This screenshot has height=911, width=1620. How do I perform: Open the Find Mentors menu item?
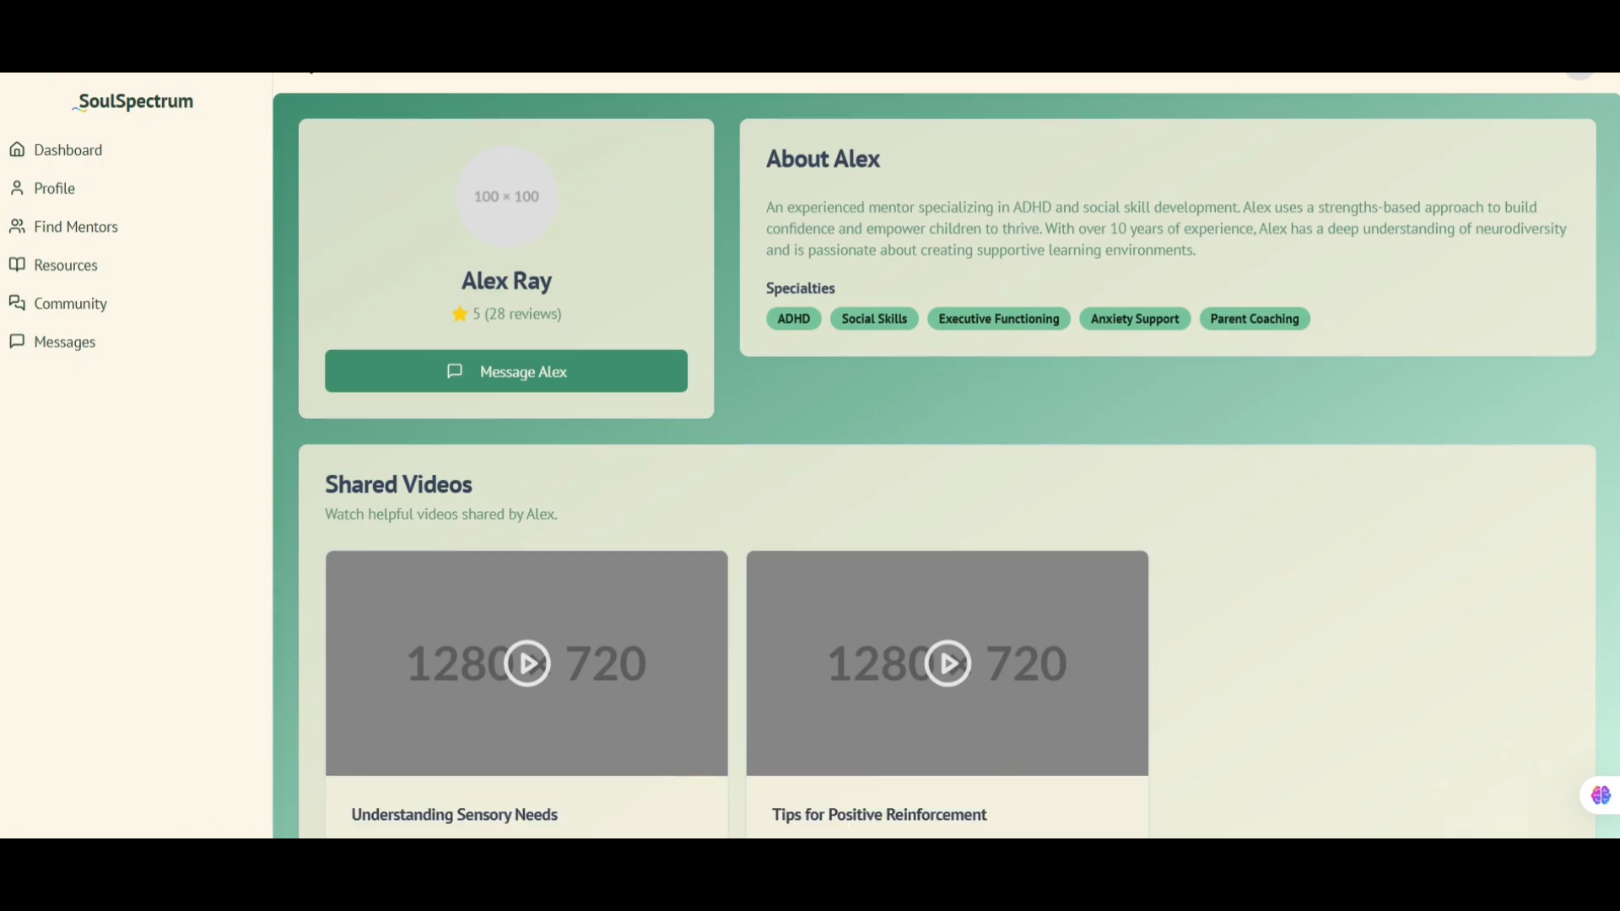click(x=76, y=227)
